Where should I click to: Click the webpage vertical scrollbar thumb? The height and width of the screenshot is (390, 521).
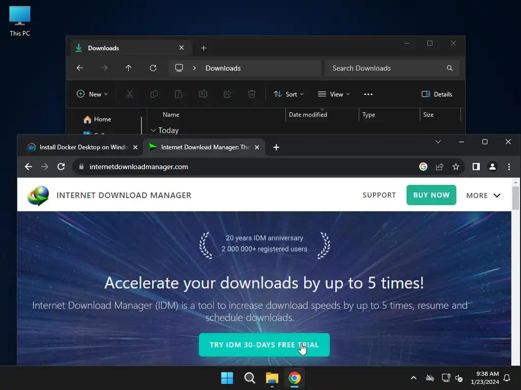click(x=515, y=198)
